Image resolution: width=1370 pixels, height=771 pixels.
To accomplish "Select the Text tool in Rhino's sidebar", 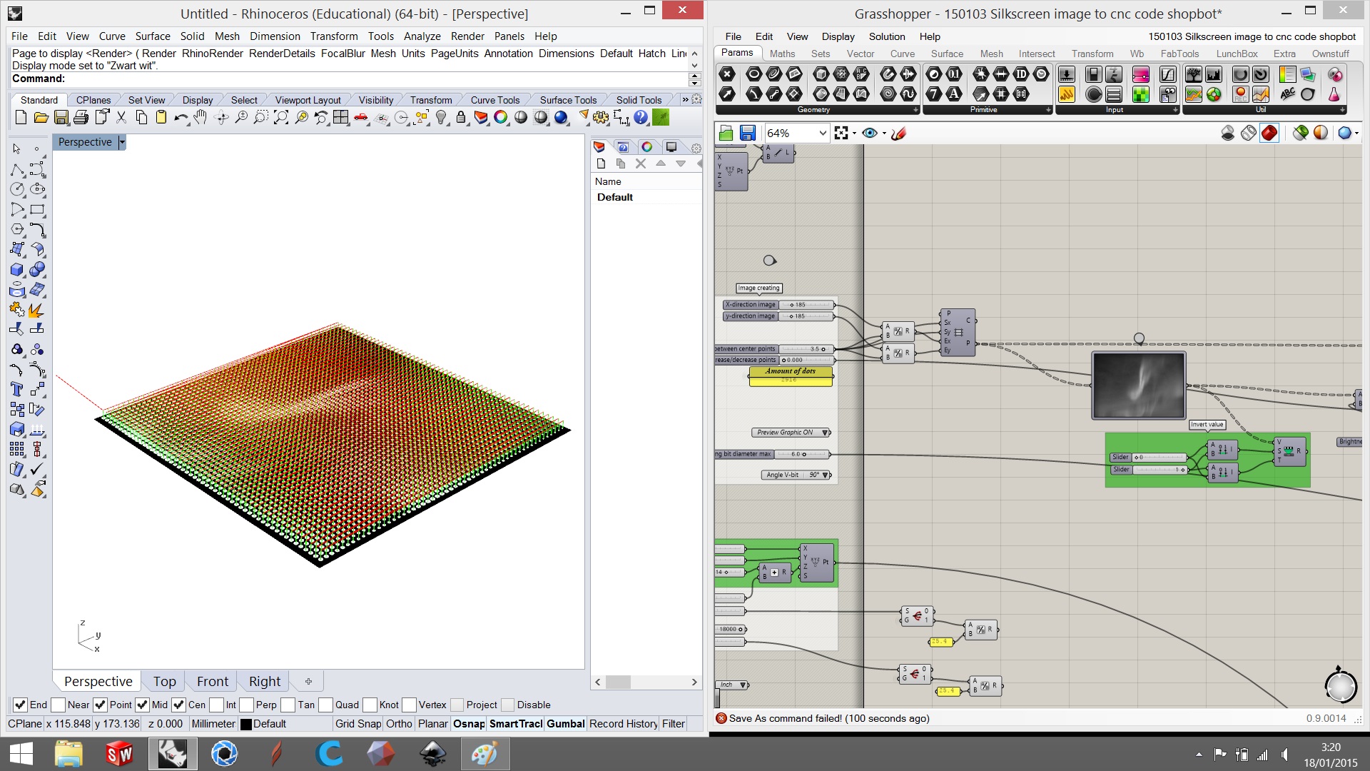I will click(16, 390).
